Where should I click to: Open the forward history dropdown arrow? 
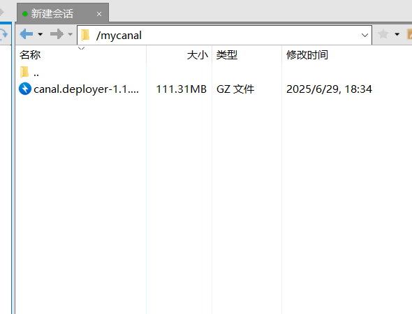click(x=70, y=34)
